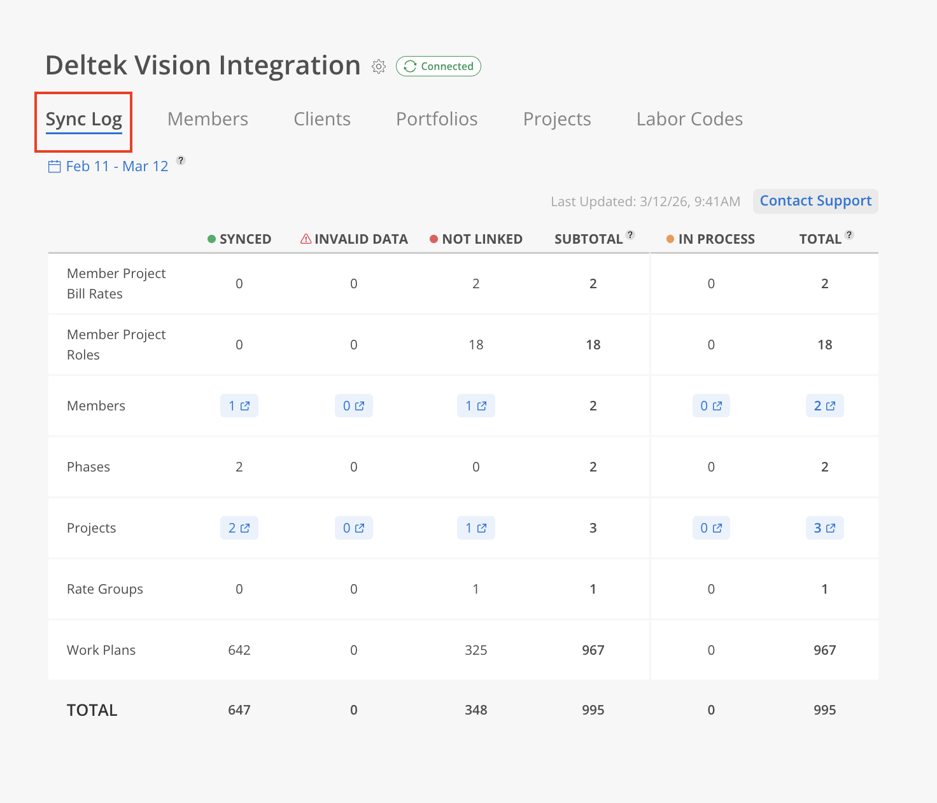
Task: Open in process Projects count link
Action: (x=711, y=528)
